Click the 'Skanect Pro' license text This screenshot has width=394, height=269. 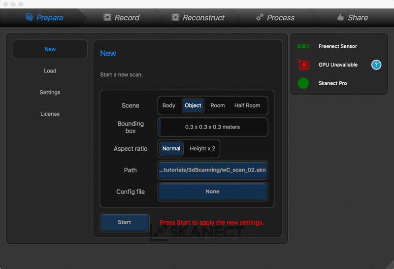(333, 83)
